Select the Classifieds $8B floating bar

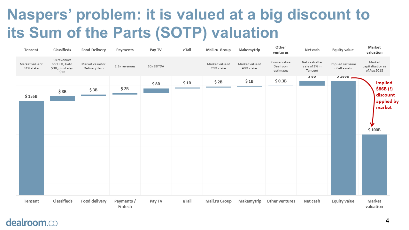63,98
